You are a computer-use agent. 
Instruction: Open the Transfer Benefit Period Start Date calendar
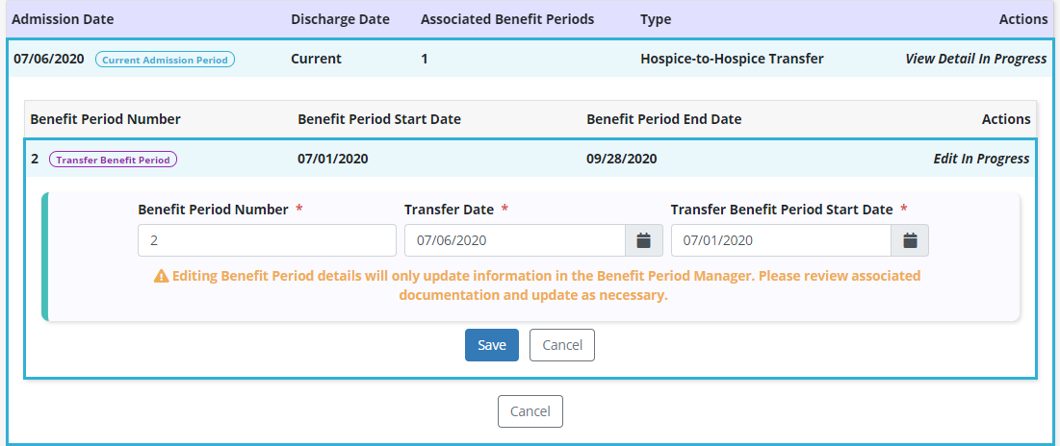910,240
